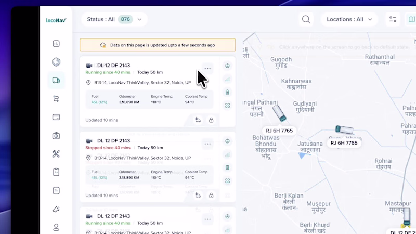416x234 pixels.
Task: Click fuel truck icon on first vehicle card
Action: (x=198, y=120)
